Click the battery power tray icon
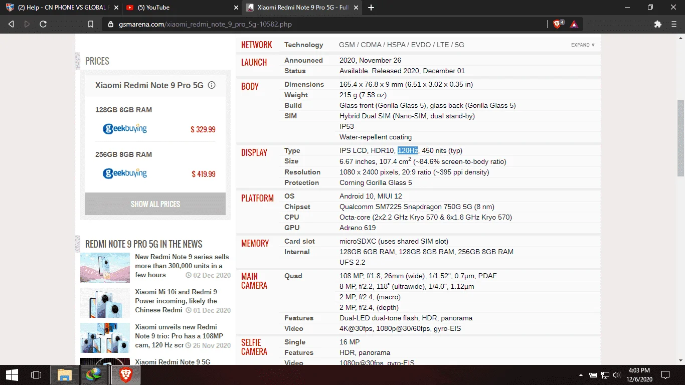This screenshot has width=685, height=385. click(x=593, y=374)
